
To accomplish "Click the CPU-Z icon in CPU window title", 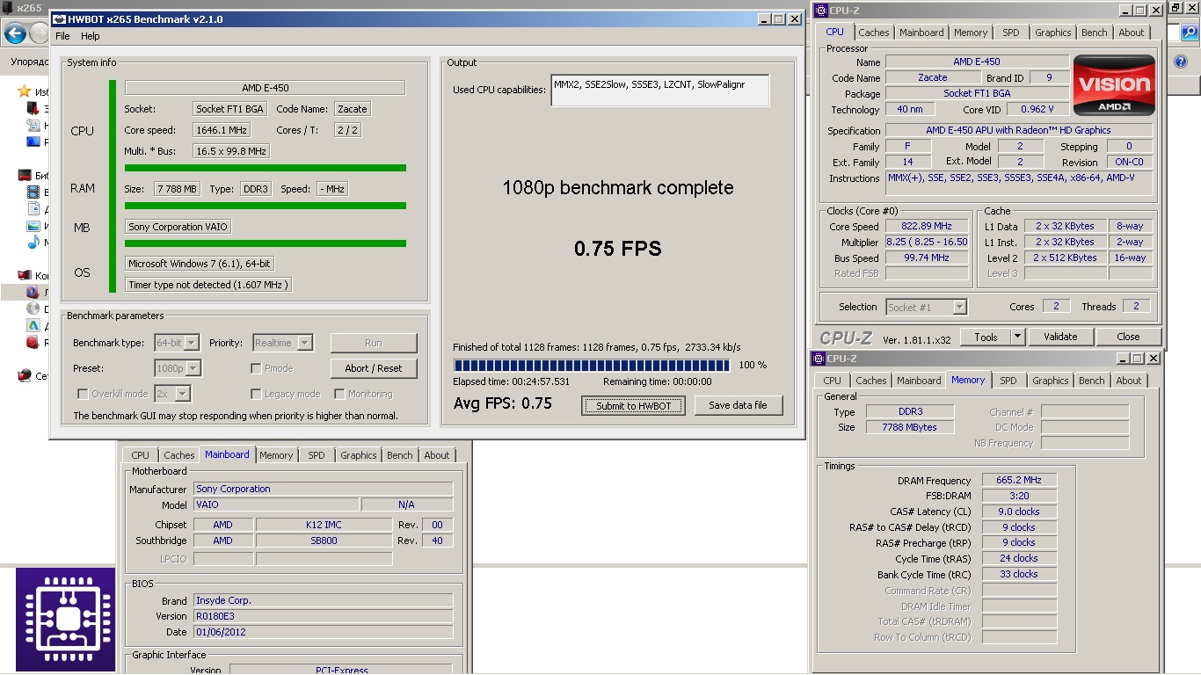I will (x=821, y=11).
